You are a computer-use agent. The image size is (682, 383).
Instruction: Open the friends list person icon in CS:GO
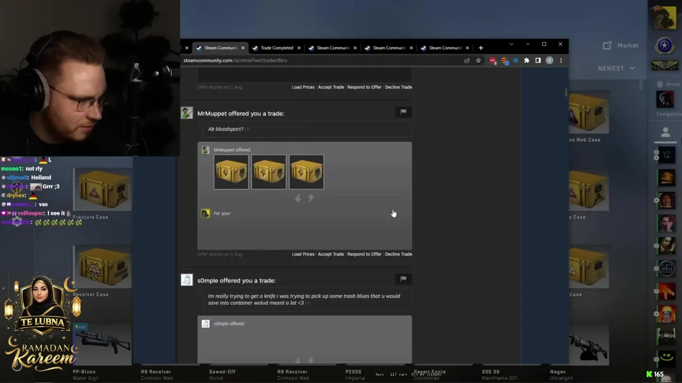click(x=665, y=132)
